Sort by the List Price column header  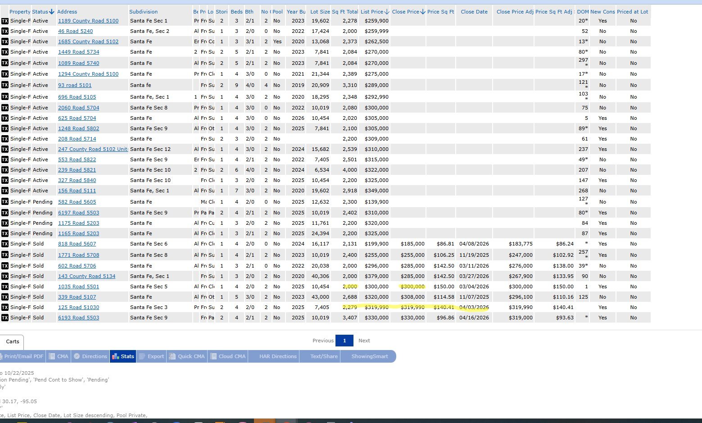(x=374, y=12)
